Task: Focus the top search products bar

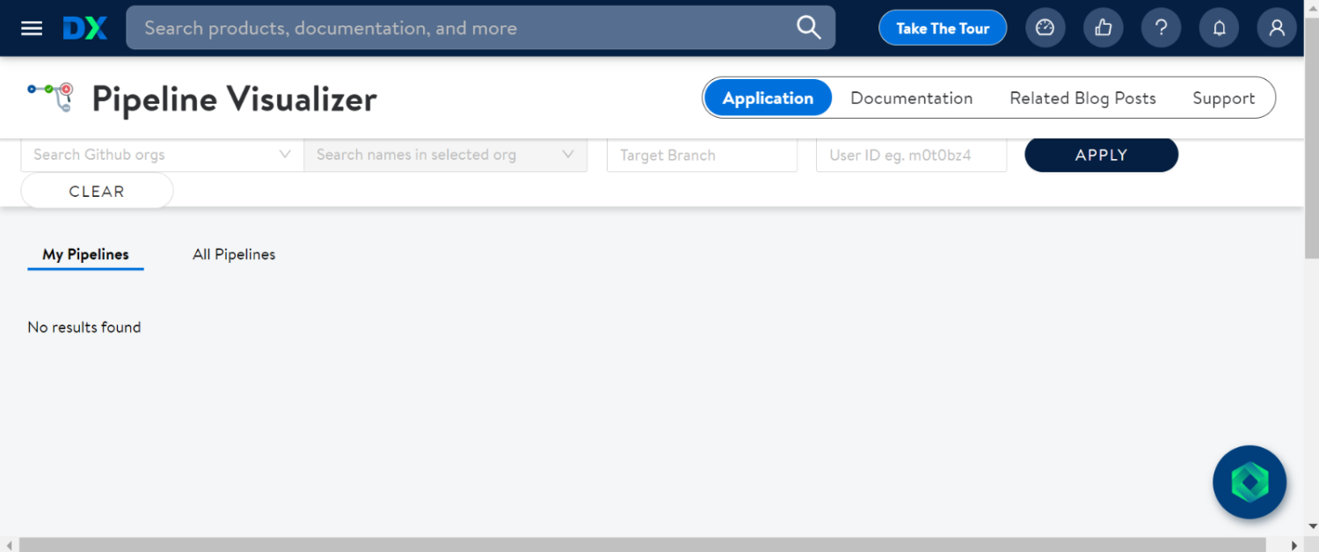Action: pyautogui.click(x=480, y=28)
